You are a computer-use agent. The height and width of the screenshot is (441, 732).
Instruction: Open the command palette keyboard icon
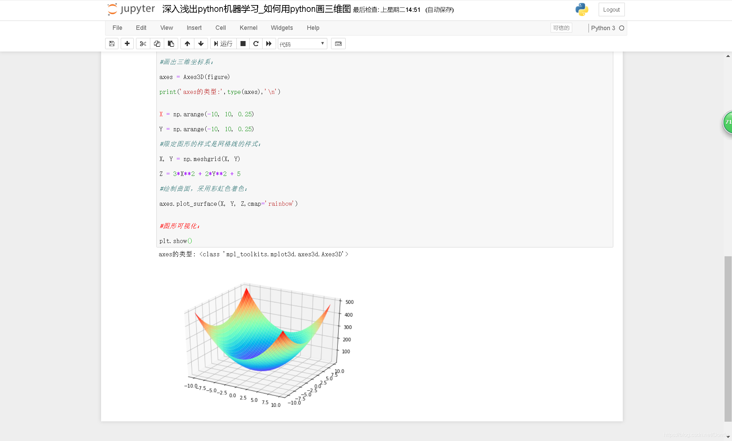click(x=338, y=44)
